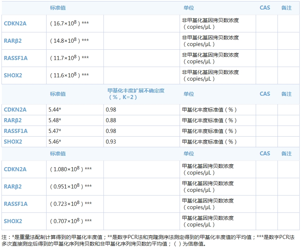Click the uncertainty value 0.88
This screenshot has height=250, width=303.
click(111, 120)
